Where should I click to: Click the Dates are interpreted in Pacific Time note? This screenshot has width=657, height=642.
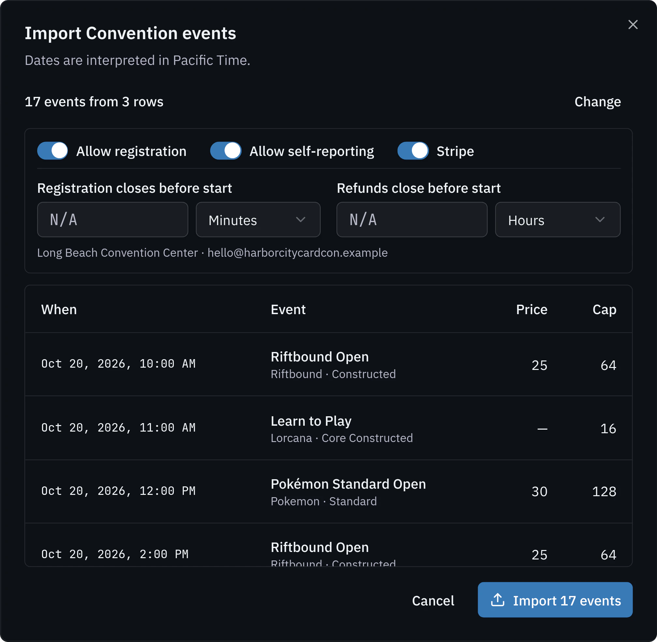pyautogui.click(x=138, y=60)
